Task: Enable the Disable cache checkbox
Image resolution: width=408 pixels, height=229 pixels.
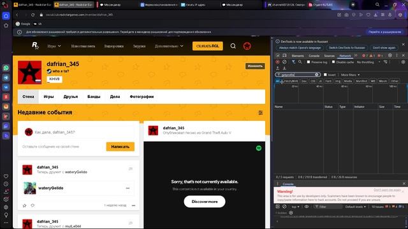Action: coord(333,62)
